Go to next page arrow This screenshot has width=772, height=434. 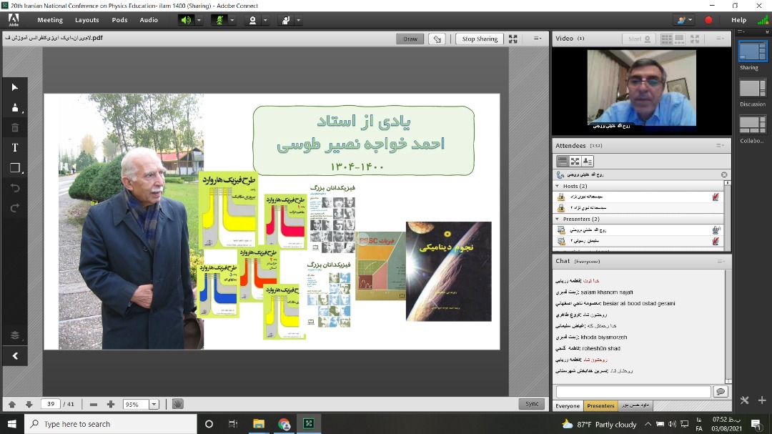tap(29, 404)
